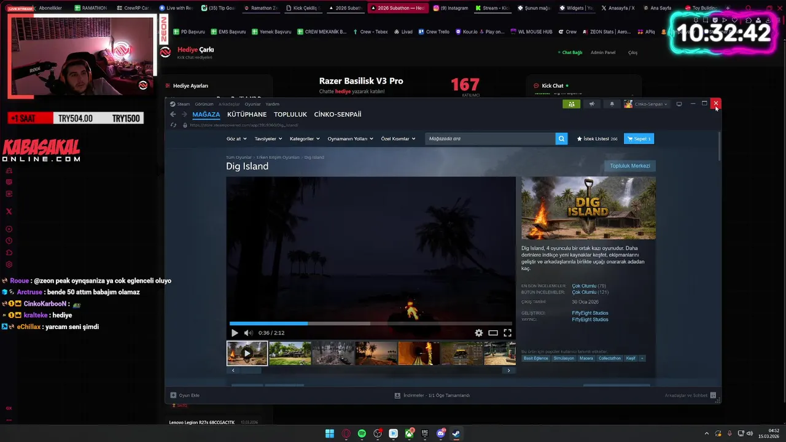Image resolution: width=786 pixels, height=442 pixels.
Task: Click the Topluluk Merkezi button
Action: tap(629, 166)
